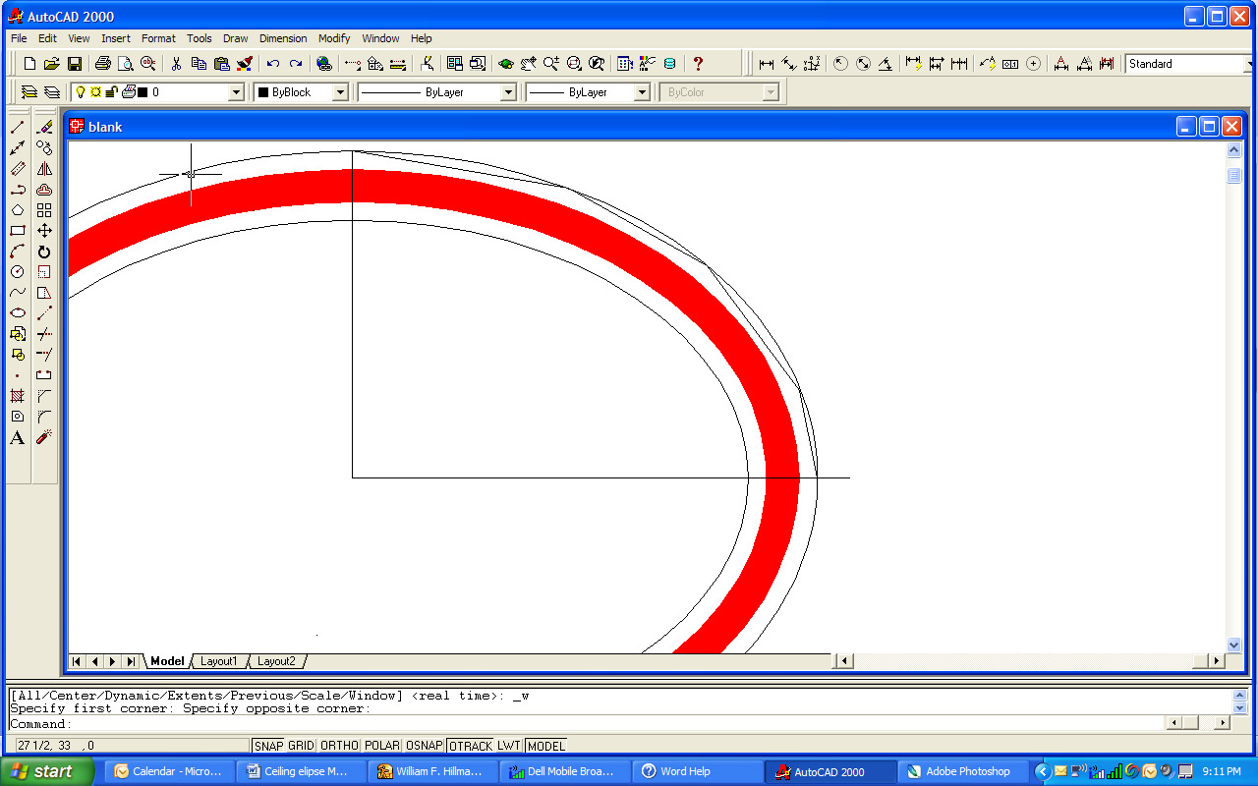
Task: Open the ByBlock color dropdown
Action: (x=340, y=92)
